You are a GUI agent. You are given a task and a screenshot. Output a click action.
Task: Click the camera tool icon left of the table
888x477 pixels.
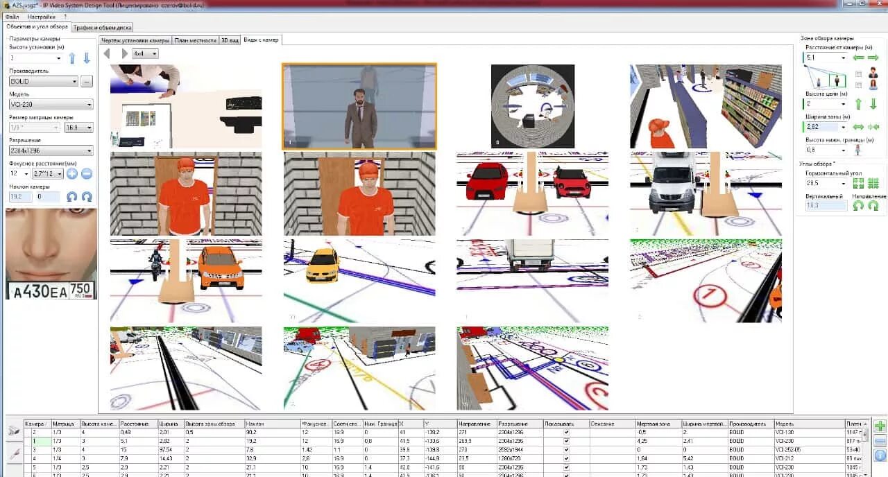click(13, 432)
